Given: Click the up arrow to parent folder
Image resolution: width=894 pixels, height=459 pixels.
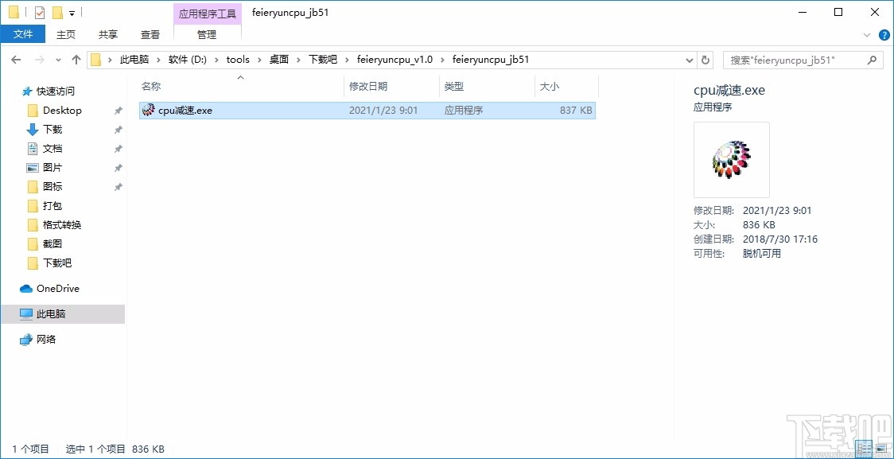Looking at the screenshot, I should [x=76, y=60].
